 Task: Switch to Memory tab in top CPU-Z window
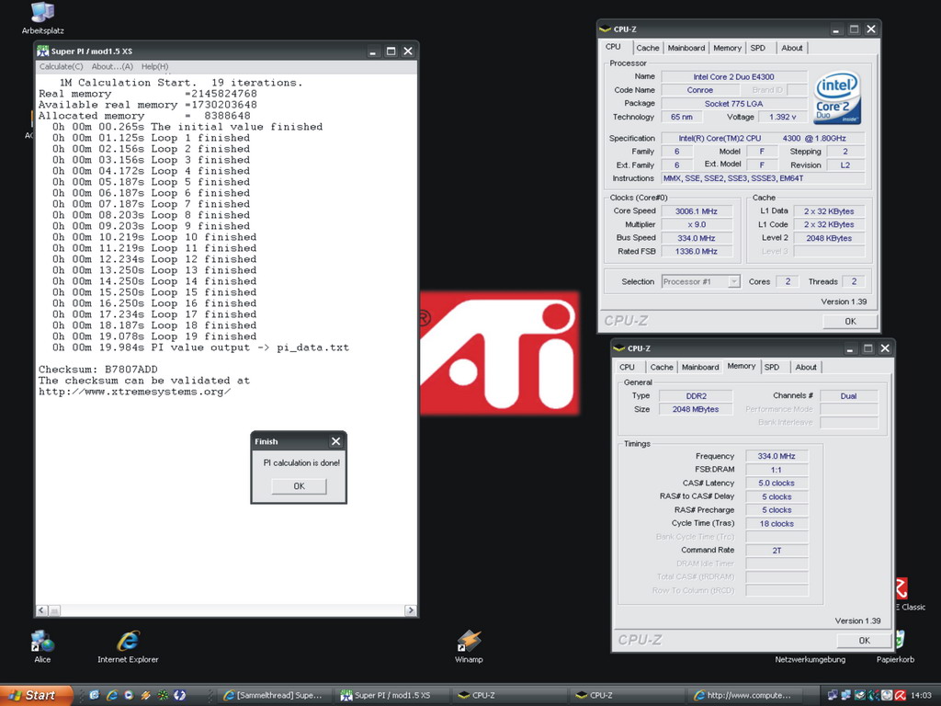tap(728, 48)
